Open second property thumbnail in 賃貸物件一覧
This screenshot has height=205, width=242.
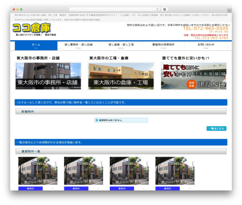(x=84, y=171)
